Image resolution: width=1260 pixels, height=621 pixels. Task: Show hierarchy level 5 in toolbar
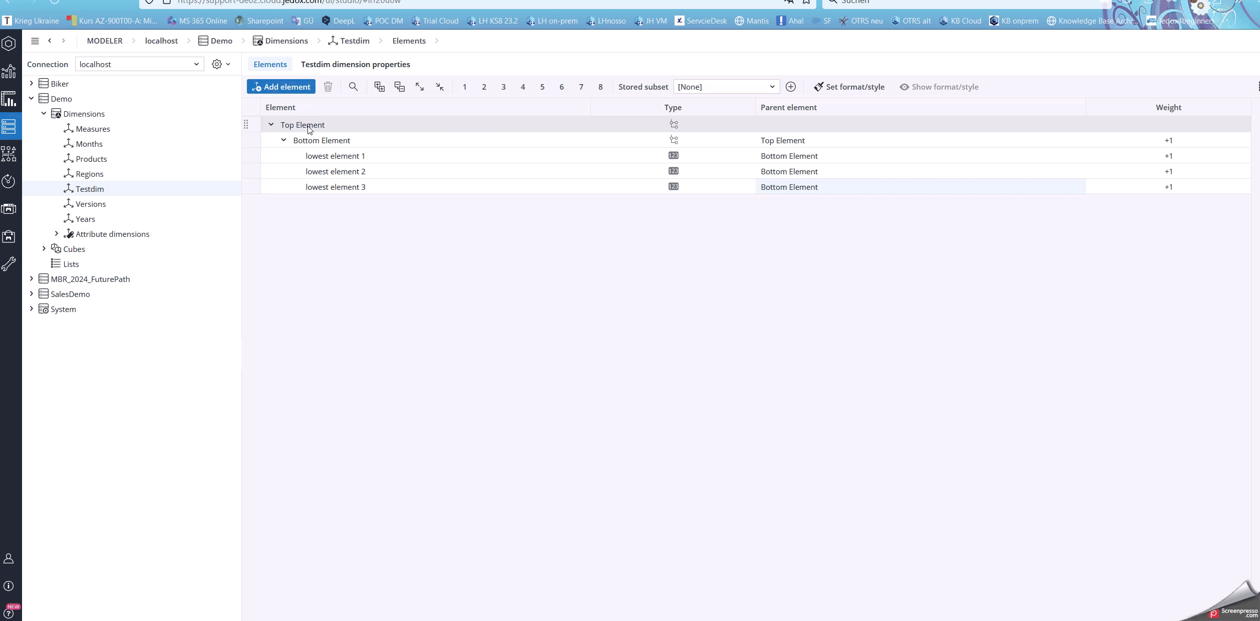click(x=542, y=87)
